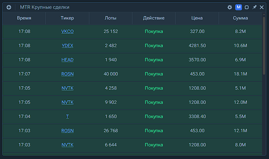Click the Лоты column header
The height and width of the screenshot is (159, 269).
[110, 18]
